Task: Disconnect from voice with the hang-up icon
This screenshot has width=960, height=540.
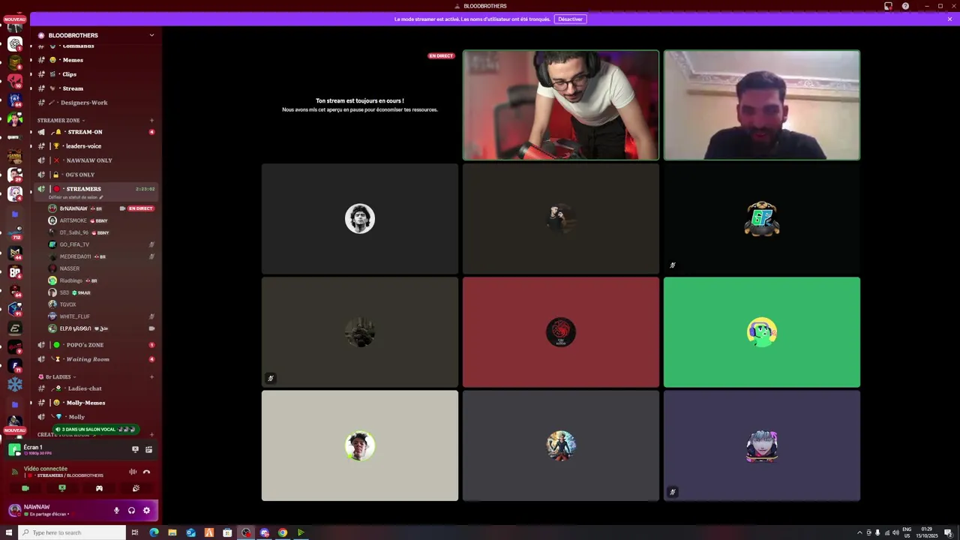Action: [146, 472]
